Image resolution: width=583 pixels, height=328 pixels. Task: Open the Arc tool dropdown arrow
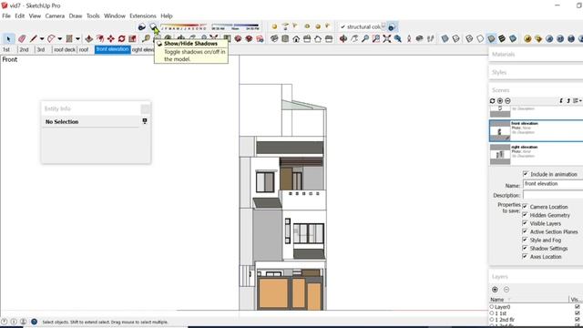coord(59,38)
